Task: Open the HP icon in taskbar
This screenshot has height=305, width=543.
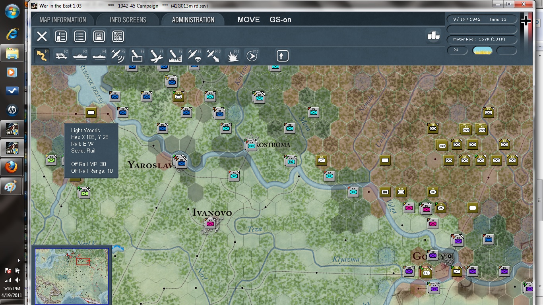Action: (x=12, y=110)
